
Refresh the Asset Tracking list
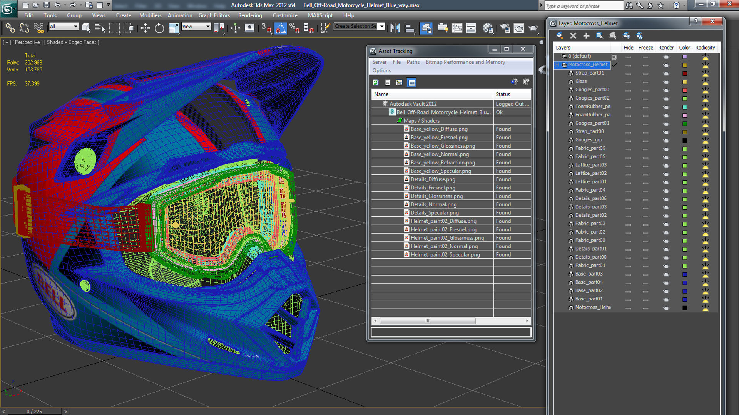point(376,82)
